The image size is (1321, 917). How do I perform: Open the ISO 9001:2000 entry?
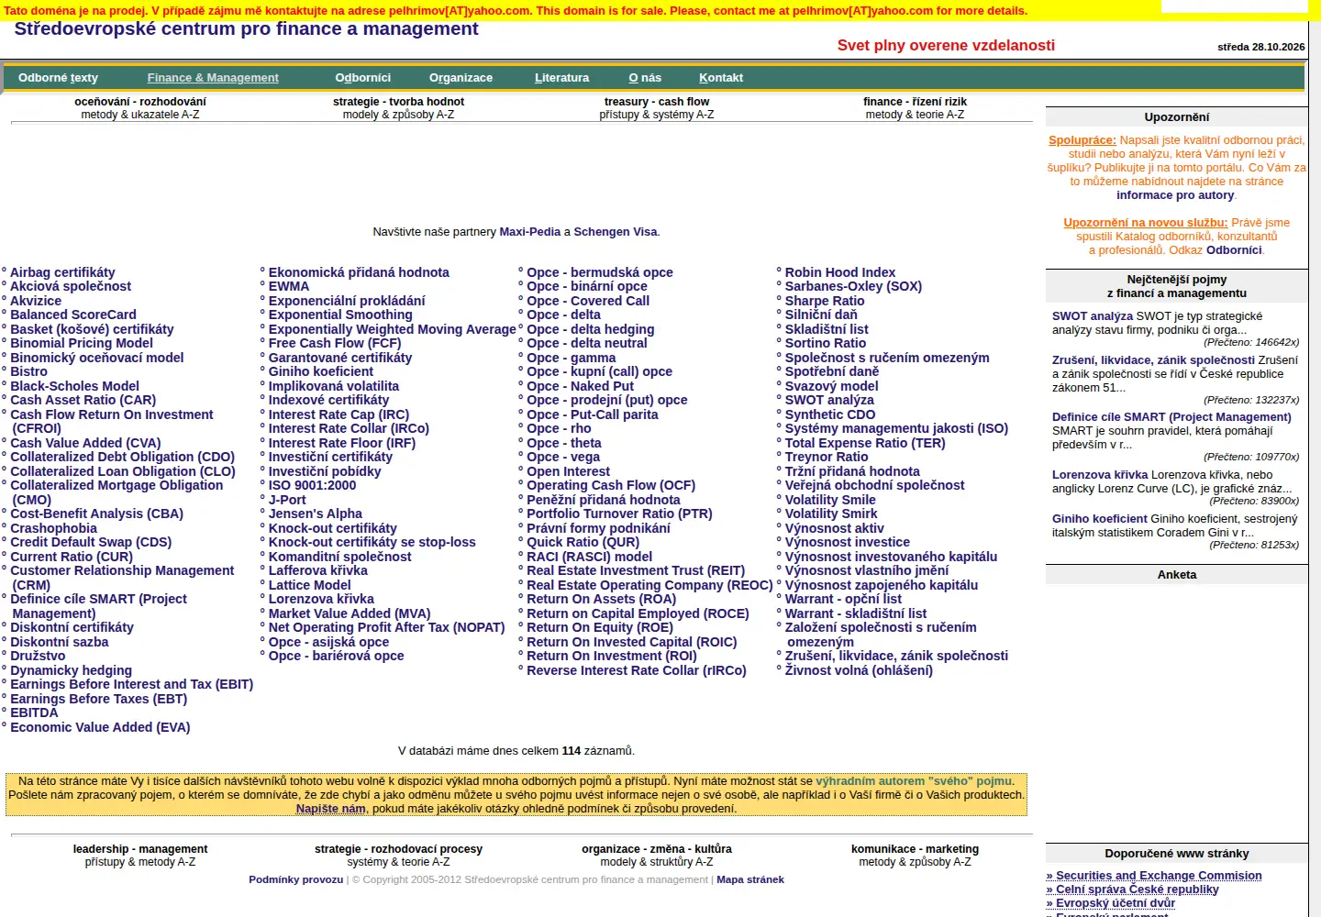coord(313,485)
